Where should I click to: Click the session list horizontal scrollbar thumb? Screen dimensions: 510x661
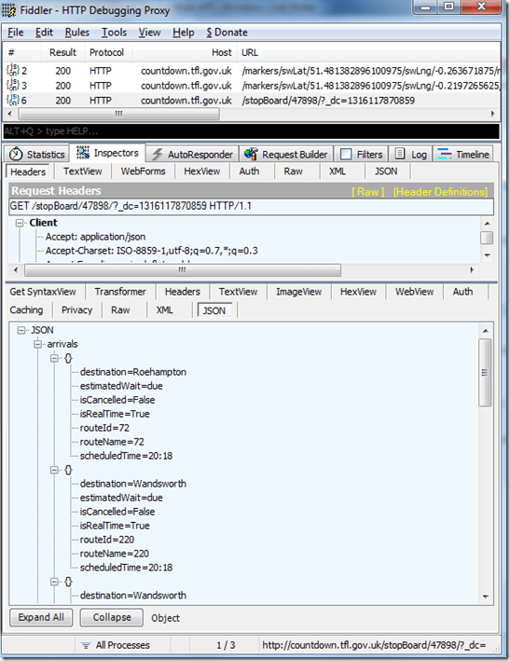(118, 114)
